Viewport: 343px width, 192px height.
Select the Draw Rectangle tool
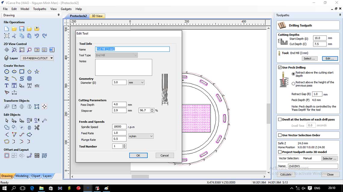click(22, 72)
